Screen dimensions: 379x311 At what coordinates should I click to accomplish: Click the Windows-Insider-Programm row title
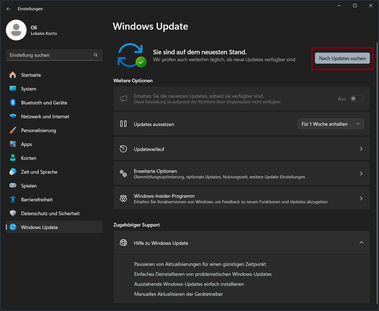(164, 196)
